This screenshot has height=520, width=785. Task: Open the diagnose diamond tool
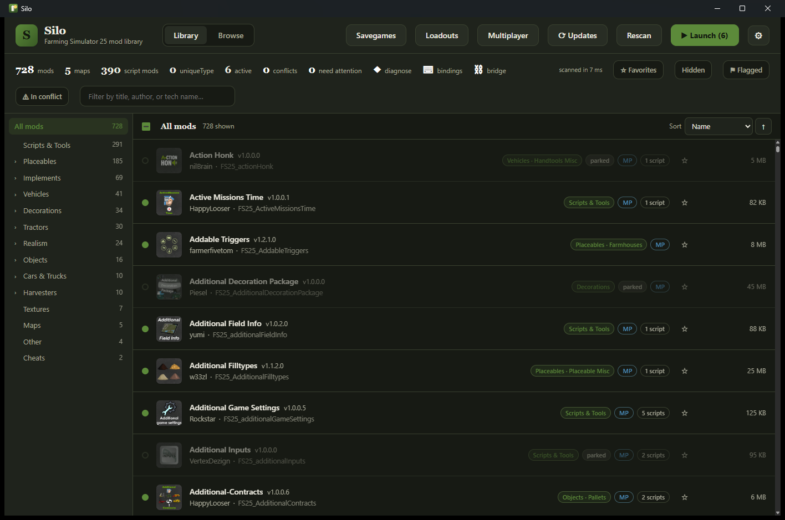pos(392,70)
